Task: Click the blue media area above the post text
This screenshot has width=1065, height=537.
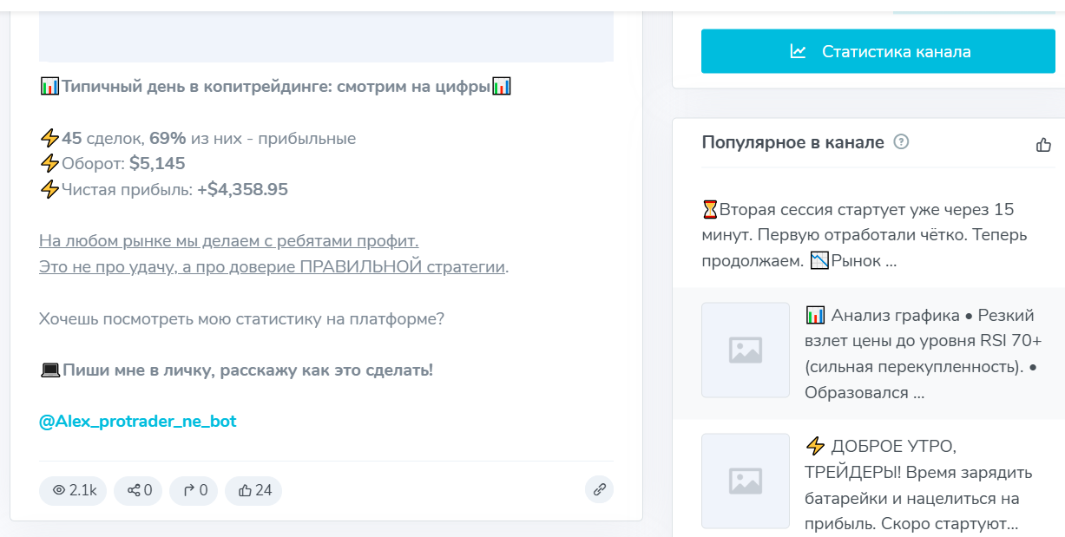Action: [325, 35]
